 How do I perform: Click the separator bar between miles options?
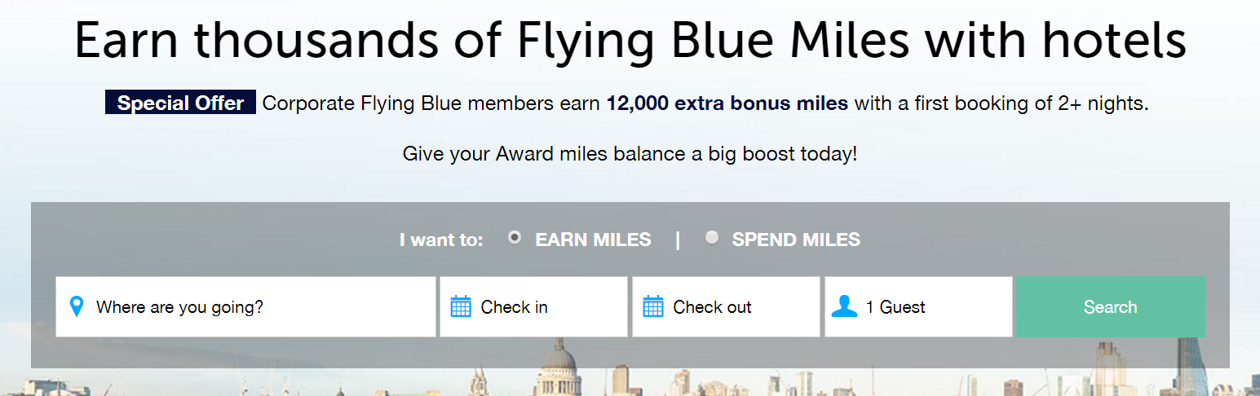pos(678,240)
